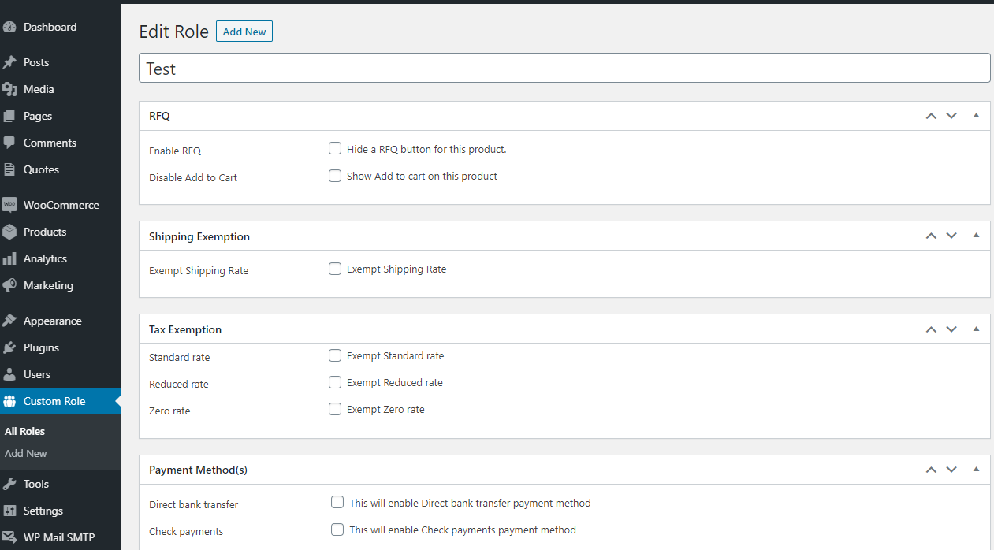Click the Add New button beside Edit Role
The height and width of the screenshot is (550, 994).
(244, 32)
